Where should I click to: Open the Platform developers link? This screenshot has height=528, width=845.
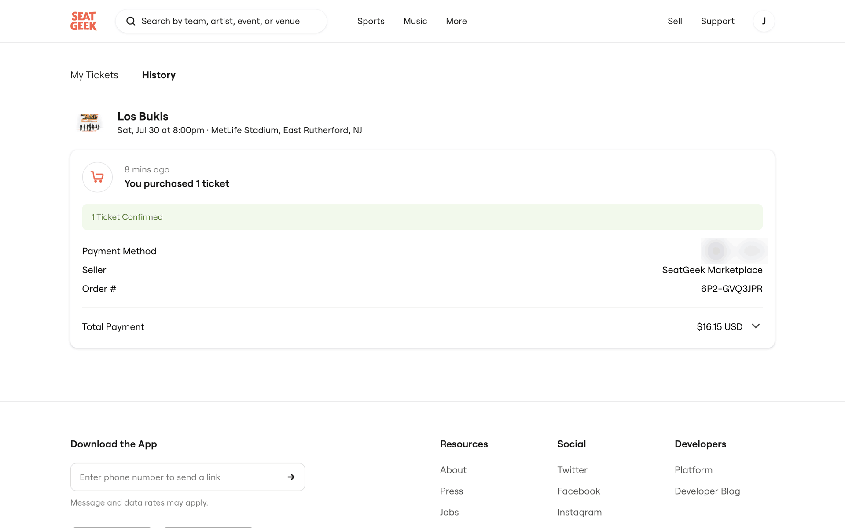point(694,470)
